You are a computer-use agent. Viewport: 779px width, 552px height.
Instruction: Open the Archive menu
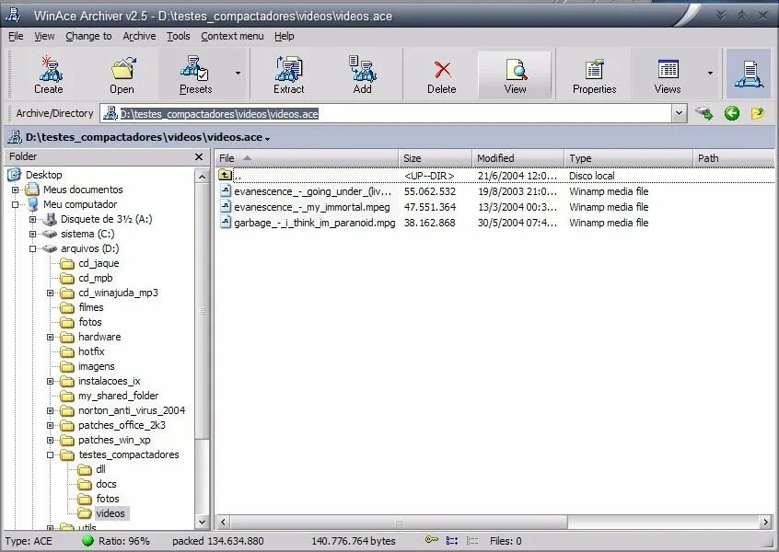[x=139, y=36]
